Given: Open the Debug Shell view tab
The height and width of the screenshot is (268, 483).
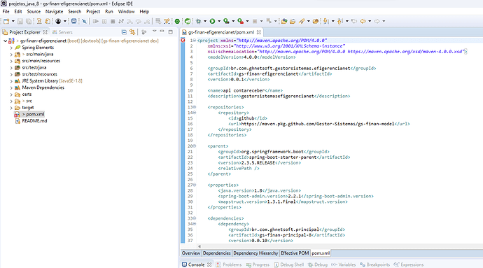Looking at the screenshot, I should (x=289, y=265).
